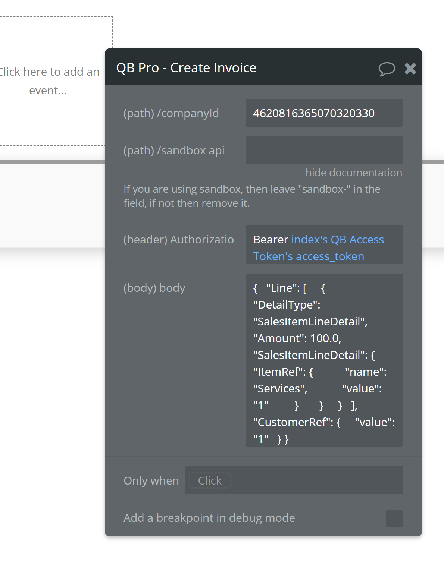This screenshot has height=568, width=444.
Task: Select the (body) body label
Action: coord(154,288)
